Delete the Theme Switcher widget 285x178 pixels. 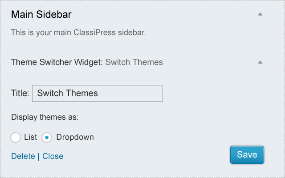point(23,156)
